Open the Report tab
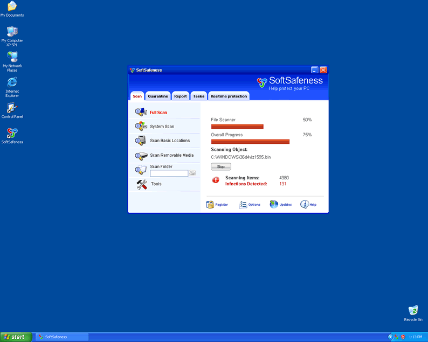Image resolution: width=428 pixels, height=342 pixels. pos(181,96)
